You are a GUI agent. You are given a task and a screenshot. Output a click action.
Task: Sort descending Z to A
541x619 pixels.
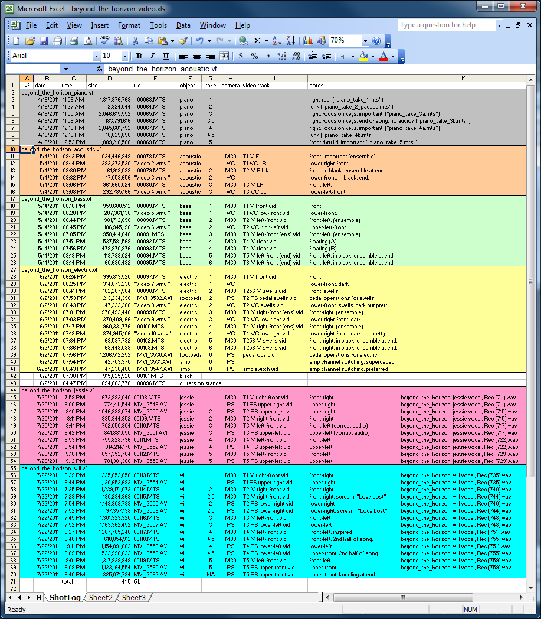click(x=291, y=41)
